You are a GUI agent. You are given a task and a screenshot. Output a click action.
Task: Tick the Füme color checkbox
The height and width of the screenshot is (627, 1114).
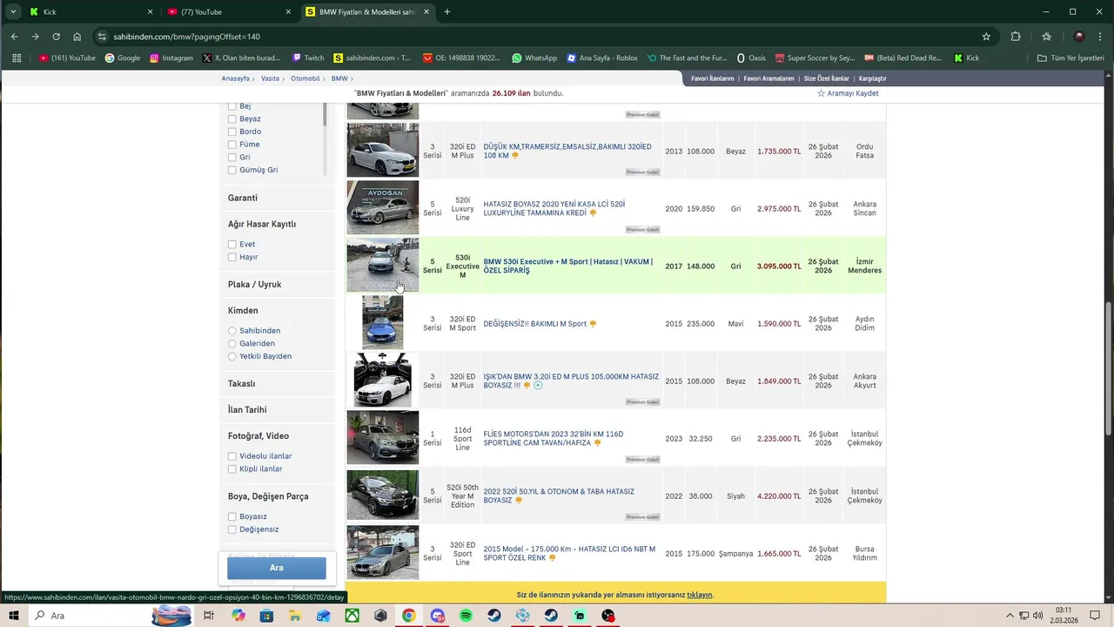click(232, 145)
